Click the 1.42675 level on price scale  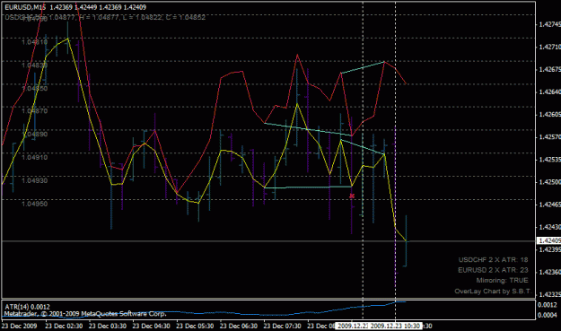click(x=549, y=69)
